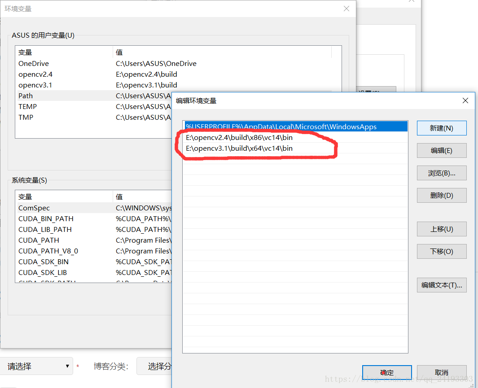
Task: Select the E:\opencv3.1\build\x64\vc14\bin entry
Action: pyautogui.click(x=296, y=148)
